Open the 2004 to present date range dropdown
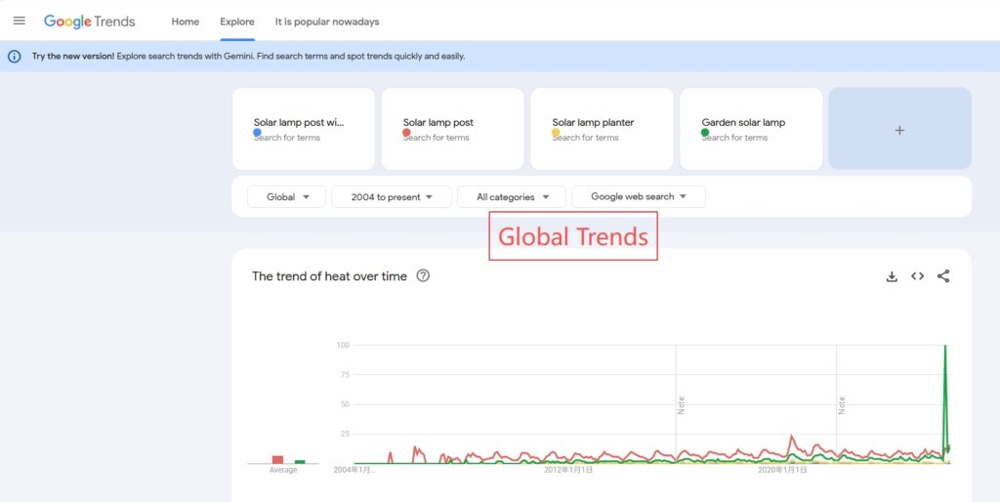 392,197
